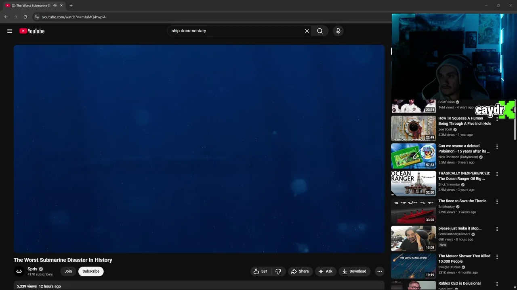This screenshot has height=290, width=517.
Task: Reload the page with refresh icon
Action: tap(25, 17)
